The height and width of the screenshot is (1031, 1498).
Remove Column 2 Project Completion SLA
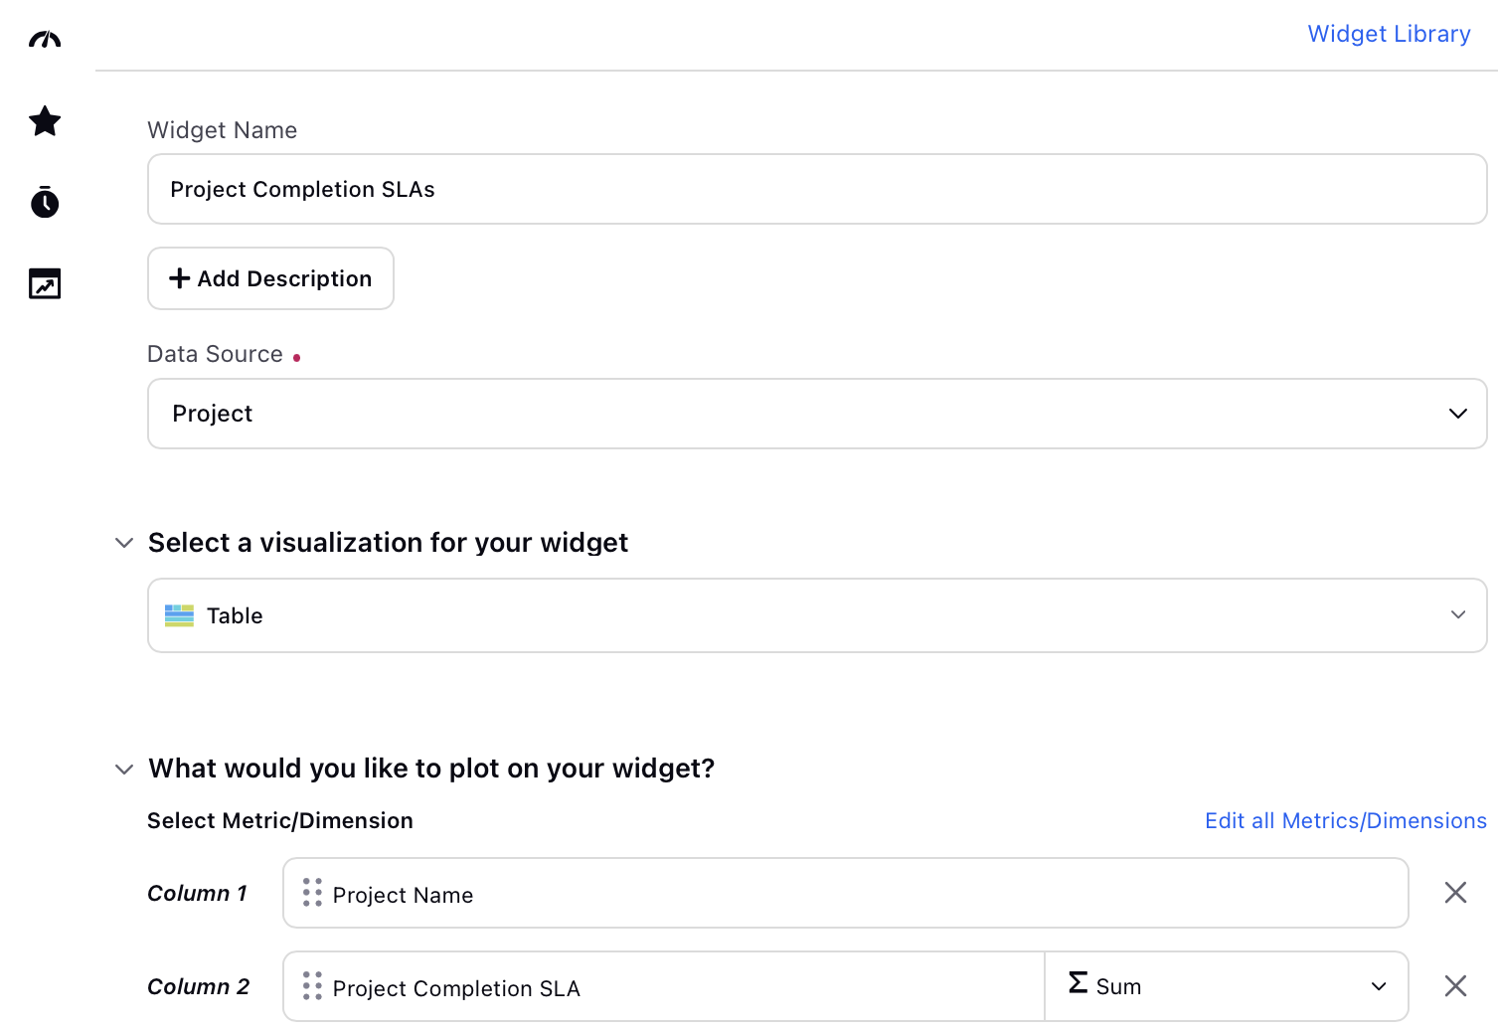(1455, 985)
